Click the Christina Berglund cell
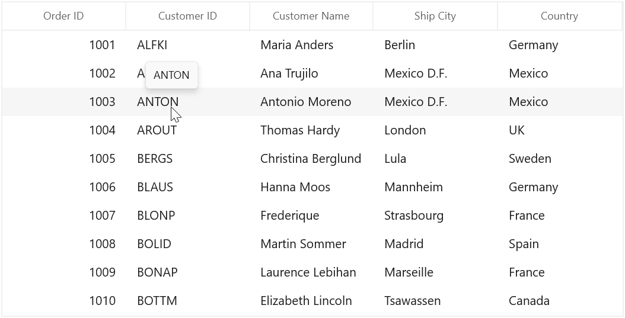Image resolution: width=625 pixels, height=318 pixels. click(311, 159)
